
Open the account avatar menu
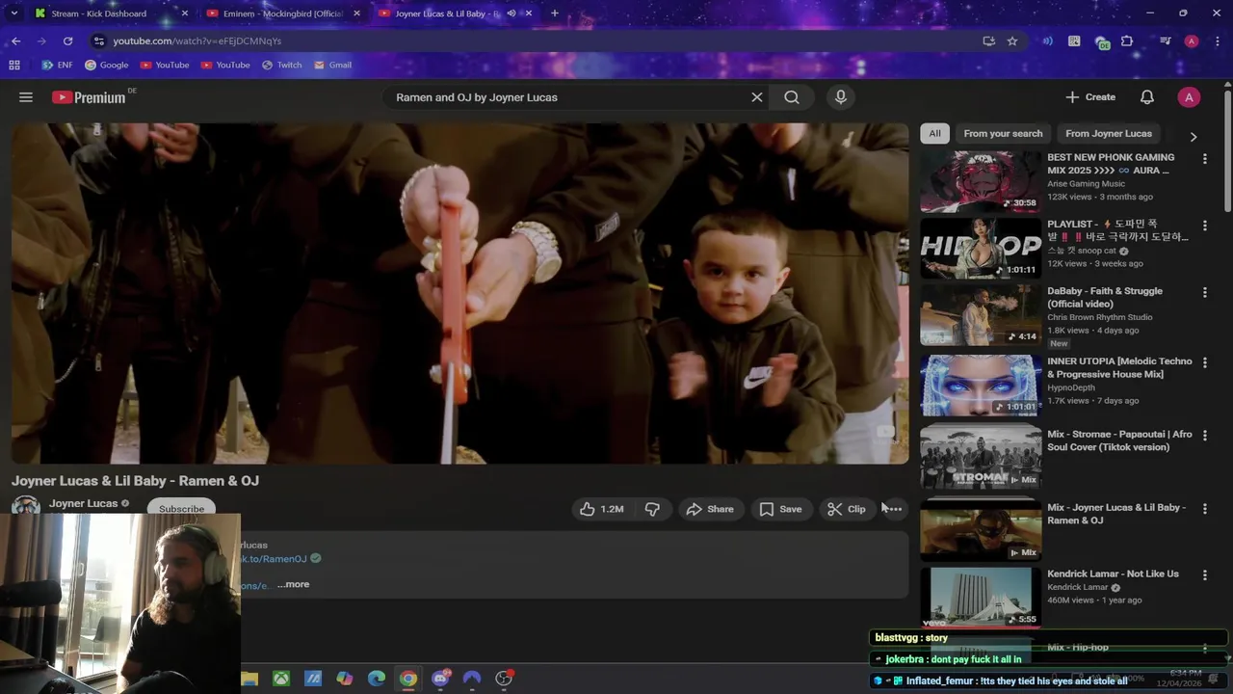(1189, 97)
